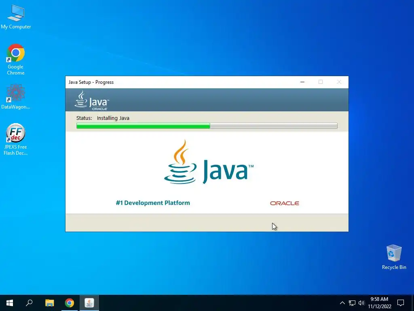Image resolution: width=414 pixels, height=311 pixels.
Task: Select the DataWagon desktop shortcut
Action: (16, 96)
